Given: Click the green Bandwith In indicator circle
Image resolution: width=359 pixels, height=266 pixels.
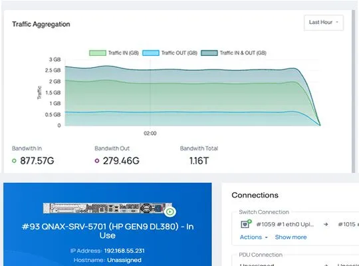Looking at the screenshot, I should tap(14, 161).
